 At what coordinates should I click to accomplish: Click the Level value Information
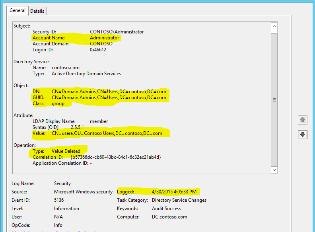pos(66,209)
